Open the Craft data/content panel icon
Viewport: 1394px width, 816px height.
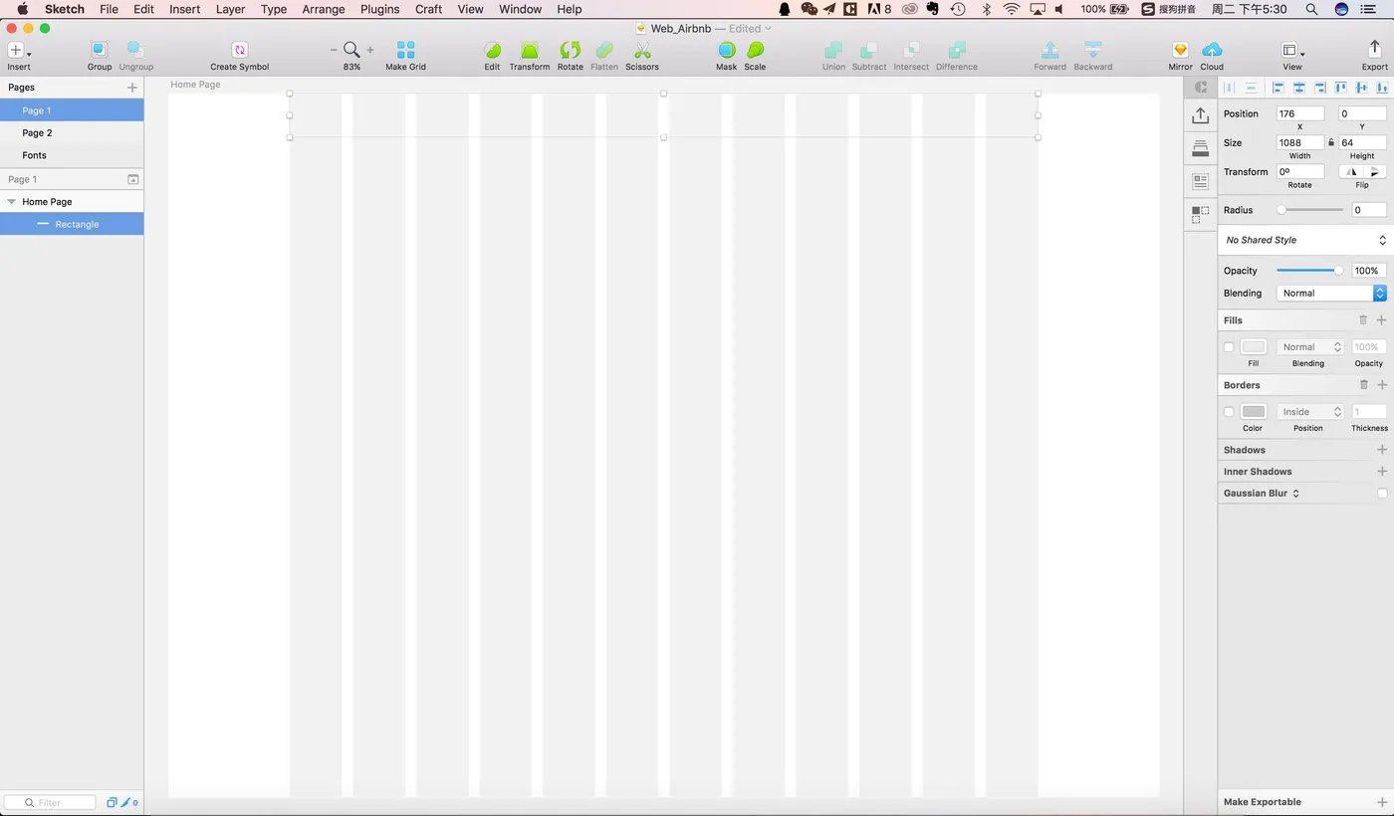tap(1201, 181)
